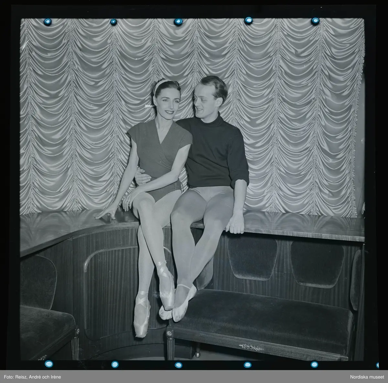Click the fourth blue dot along bottom edge
Image resolution: width=388 pixels, height=383 pixels.
(247, 365)
